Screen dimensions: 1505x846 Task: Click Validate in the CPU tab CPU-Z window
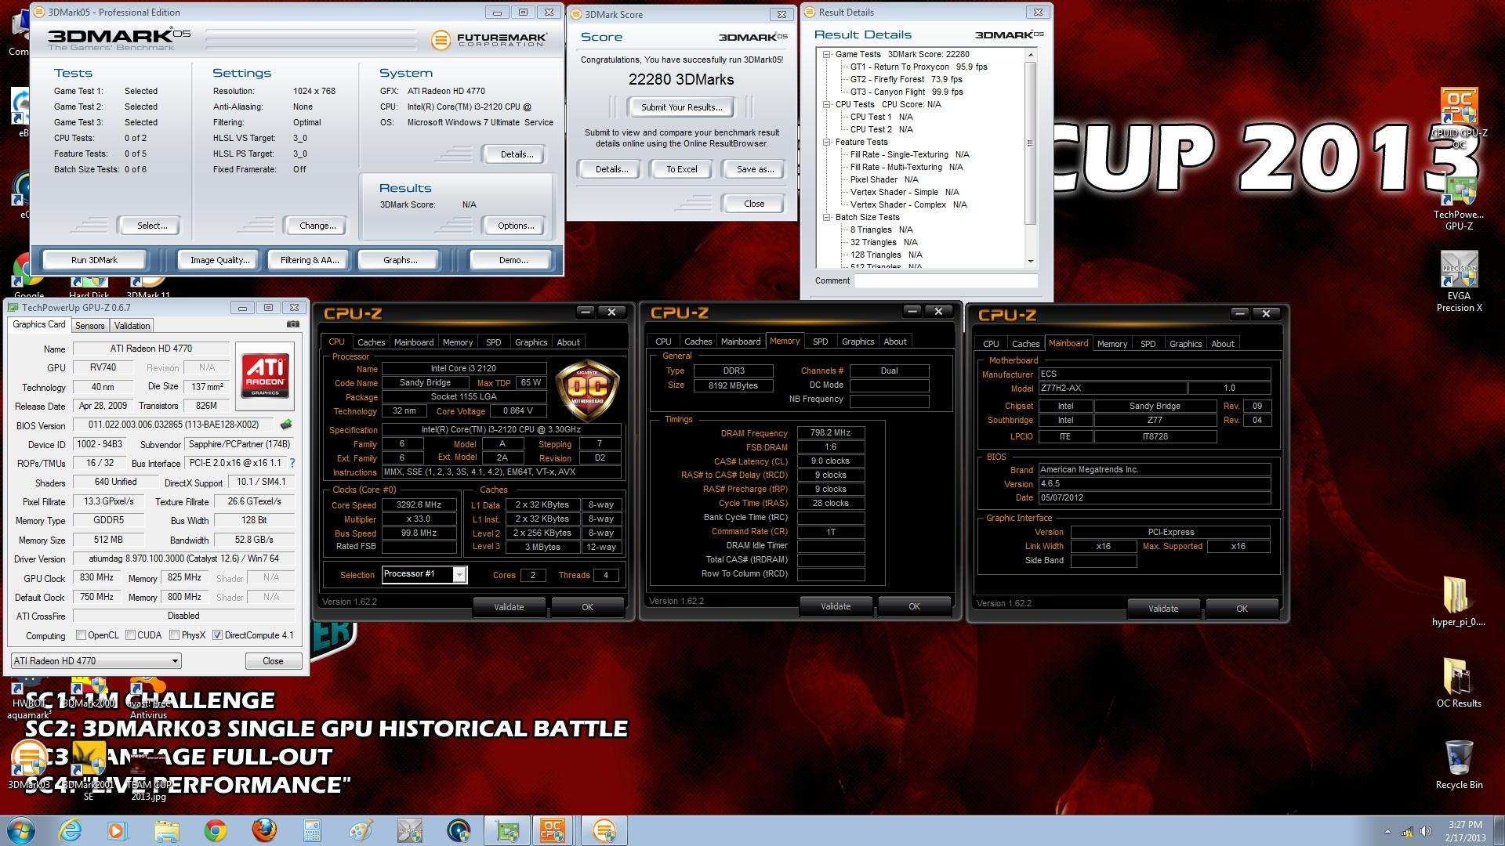coord(509,607)
